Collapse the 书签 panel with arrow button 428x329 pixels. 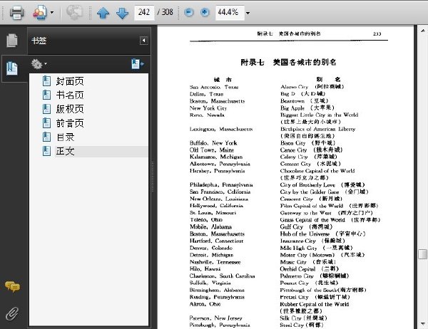pos(144,41)
